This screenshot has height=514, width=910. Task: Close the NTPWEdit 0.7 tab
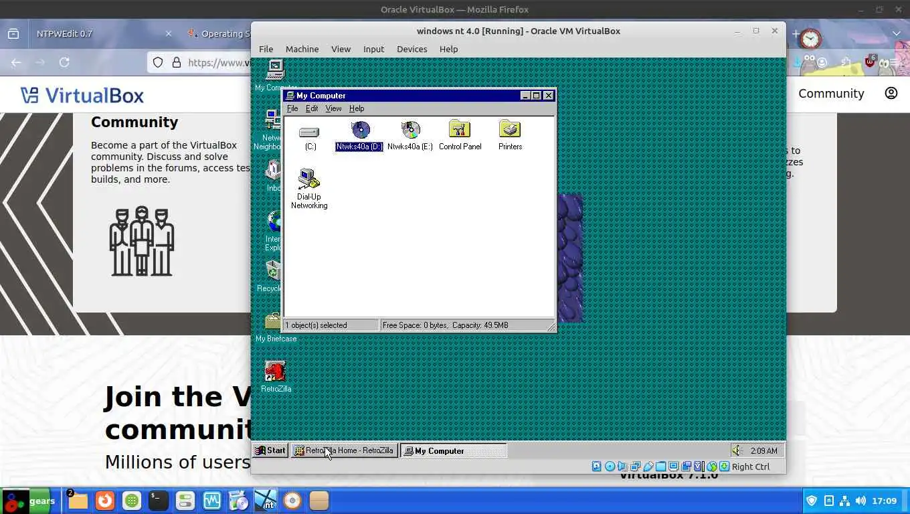[x=169, y=33]
